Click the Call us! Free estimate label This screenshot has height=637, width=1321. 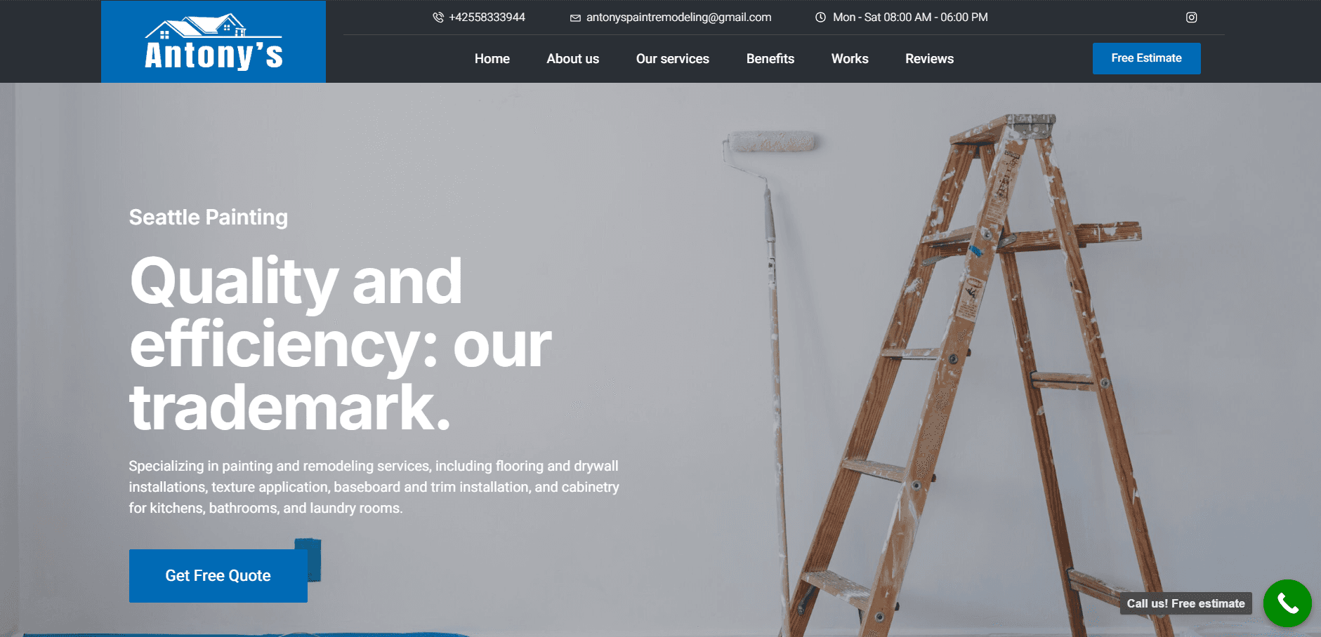click(1186, 603)
